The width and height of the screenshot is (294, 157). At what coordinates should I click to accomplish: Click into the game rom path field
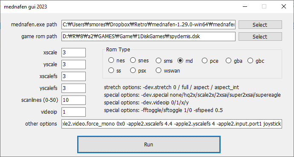coord(148,36)
